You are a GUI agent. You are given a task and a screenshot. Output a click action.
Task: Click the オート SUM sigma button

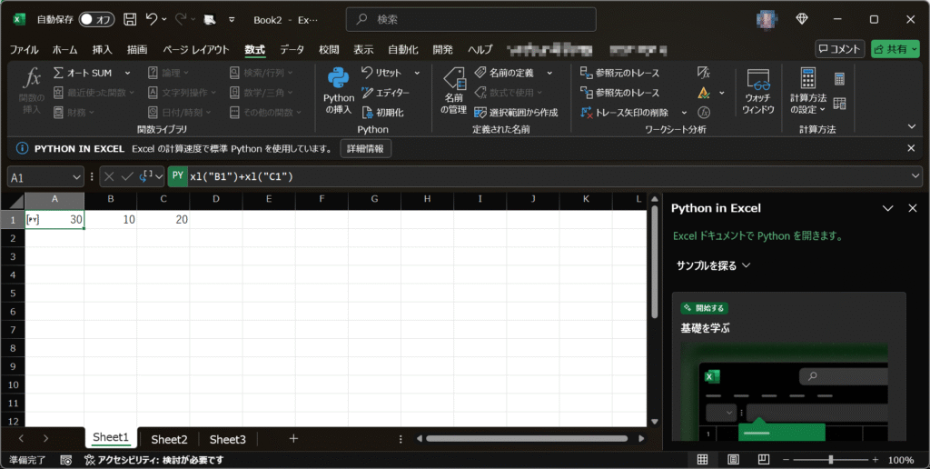click(x=83, y=73)
